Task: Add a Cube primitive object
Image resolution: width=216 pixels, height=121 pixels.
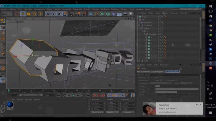Action: click(91, 14)
